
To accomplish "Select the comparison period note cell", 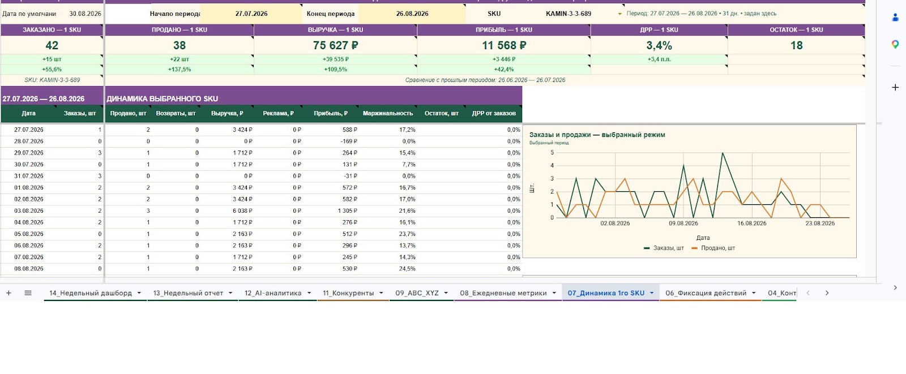I will click(485, 80).
